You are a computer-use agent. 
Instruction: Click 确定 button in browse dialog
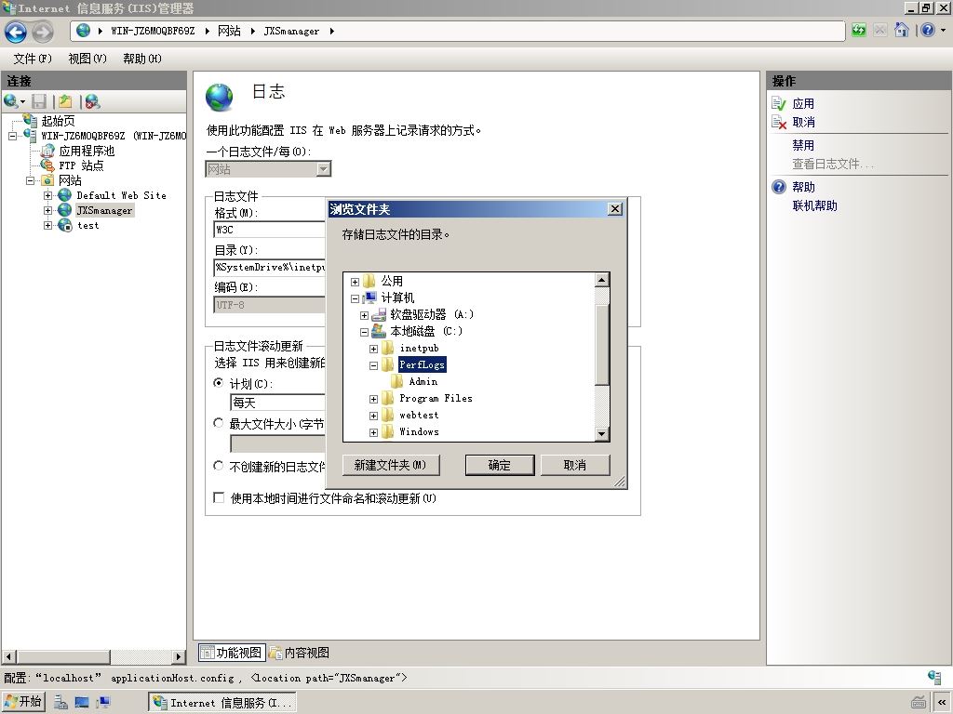click(x=500, y=465)
